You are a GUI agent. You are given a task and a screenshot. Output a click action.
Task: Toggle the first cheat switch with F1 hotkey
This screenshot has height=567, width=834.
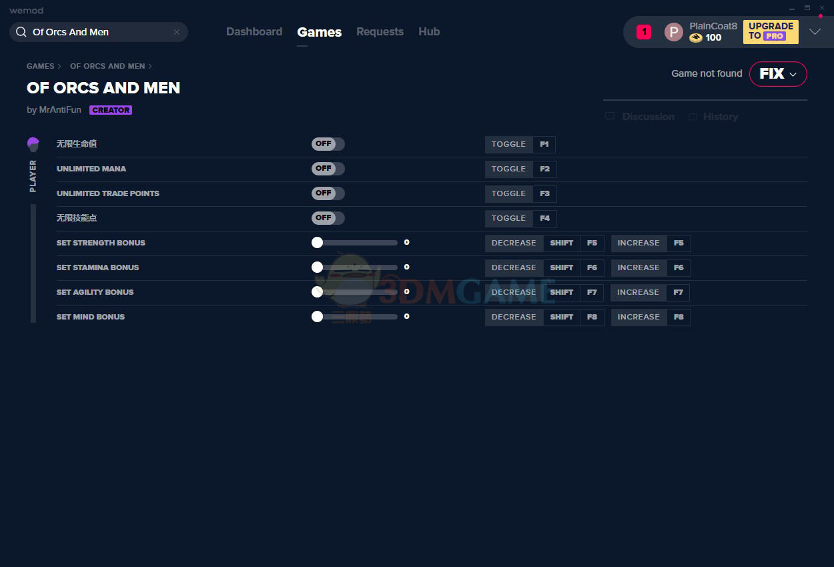(328, 144)
